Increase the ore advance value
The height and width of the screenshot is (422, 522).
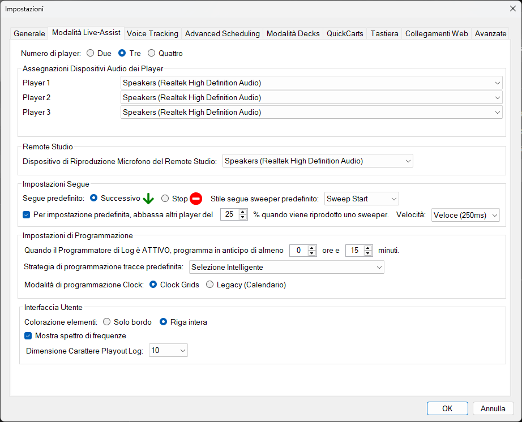pyautogui.click(x=312, y=248)
